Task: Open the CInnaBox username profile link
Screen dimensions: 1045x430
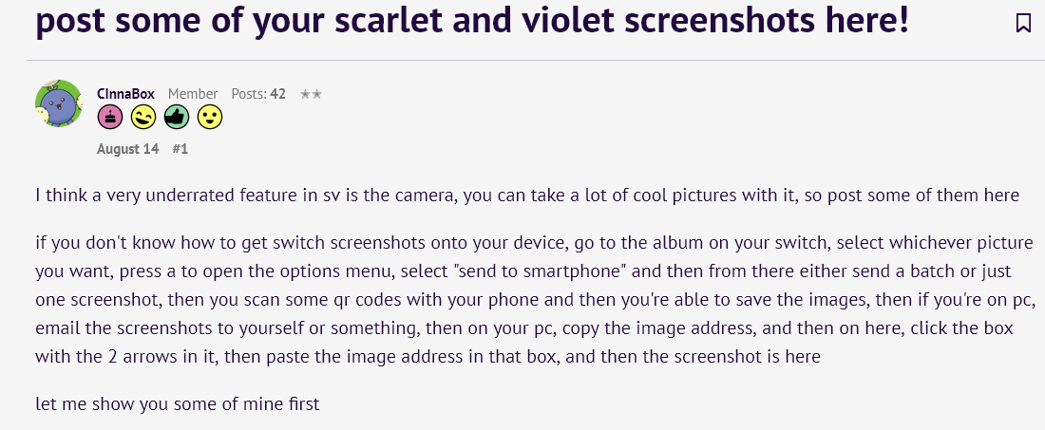Action: [x=125, y=95]
